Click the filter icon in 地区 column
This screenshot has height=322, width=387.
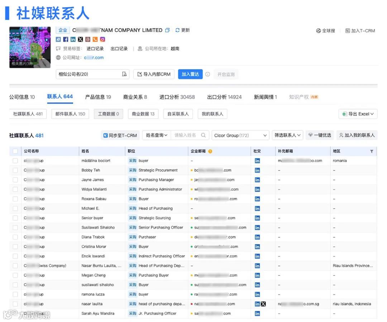coord(372,151)
